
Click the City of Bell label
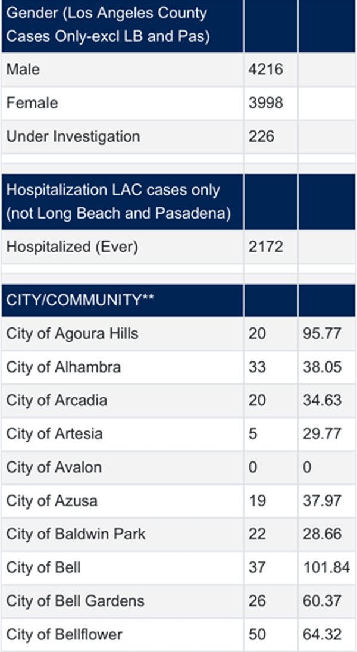[x=43, y=567]
